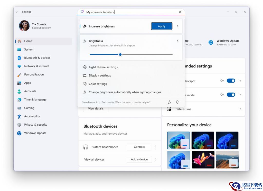263x191 pixels.
Task: Expand the Increase brightness suggestion chevron
Action: (x=177, y=26)
